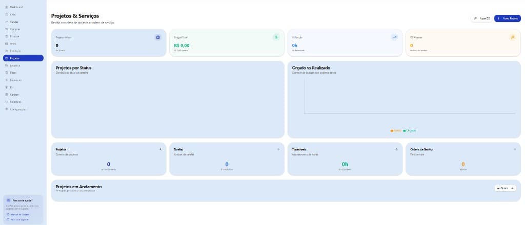This screenshot has height=225, width=525.
Task: Open the user manual link in help box
Action: tap(18, 214)
